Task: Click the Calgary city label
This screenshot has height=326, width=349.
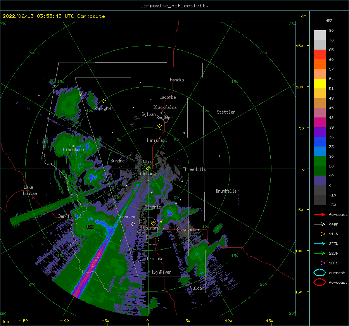Action: pos(151,228)
